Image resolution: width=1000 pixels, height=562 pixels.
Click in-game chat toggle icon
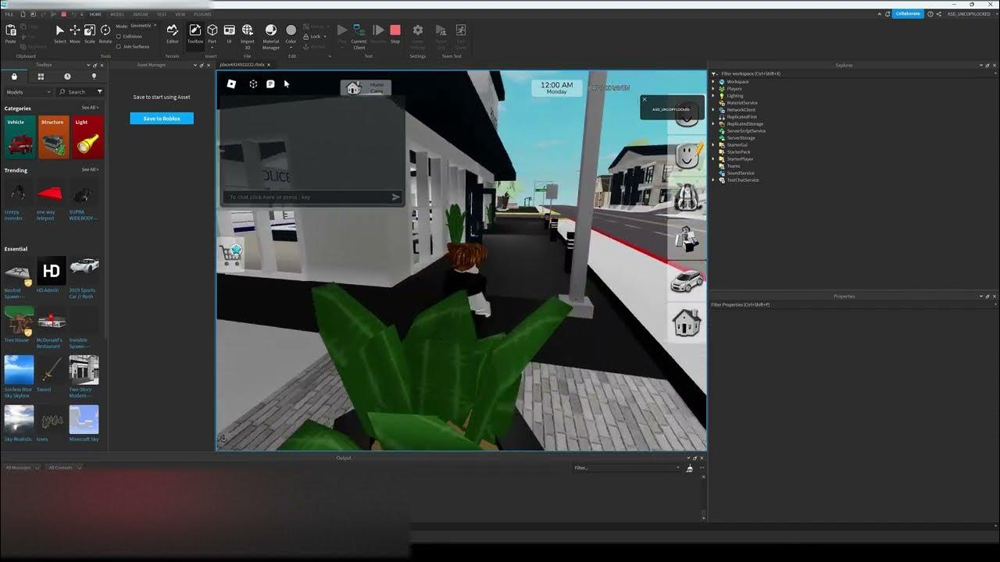tap(270, 84)
